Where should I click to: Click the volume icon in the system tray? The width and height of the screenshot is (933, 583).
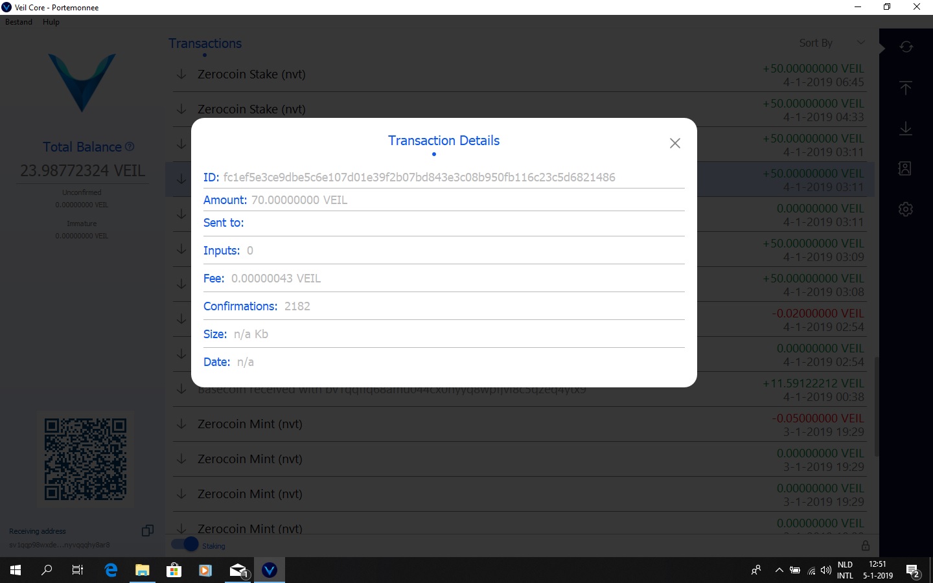coord(825,570)
